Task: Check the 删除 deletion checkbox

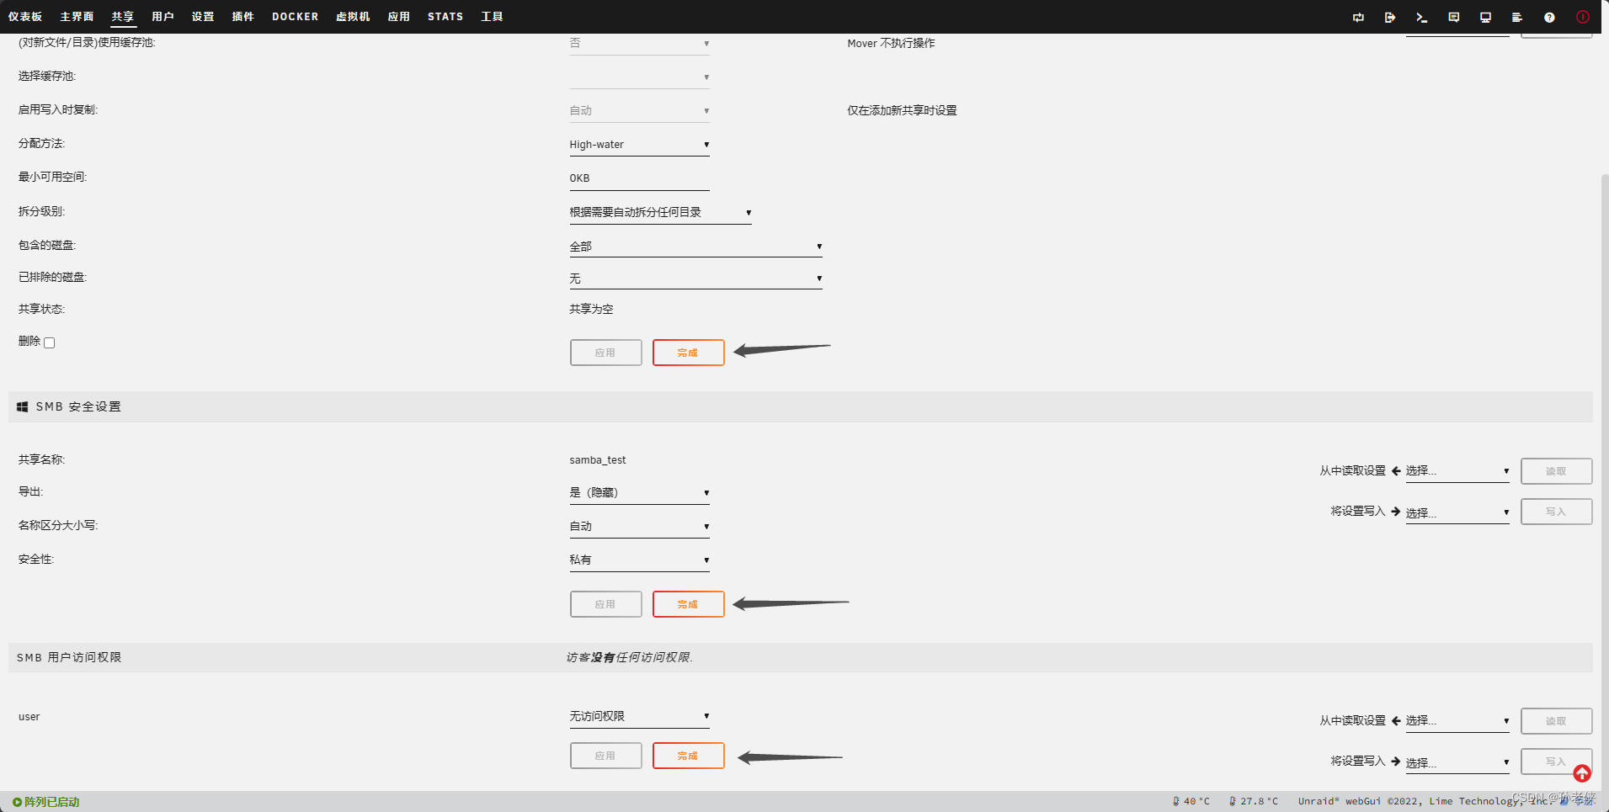Action: (50, 342)
